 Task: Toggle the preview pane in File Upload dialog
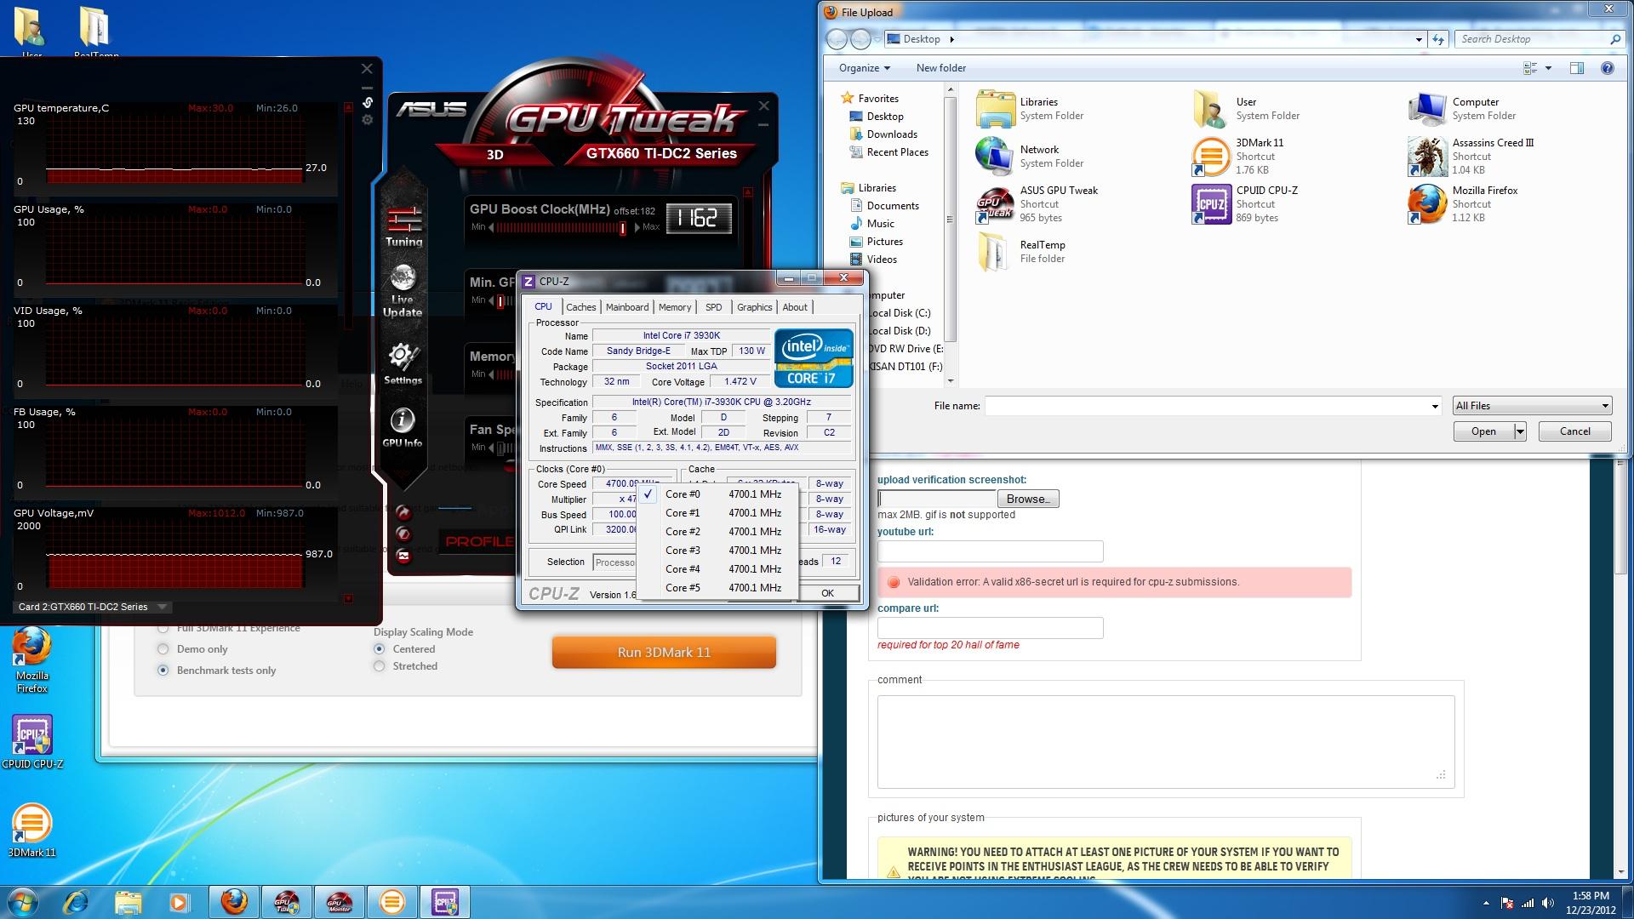point(1576,68)
